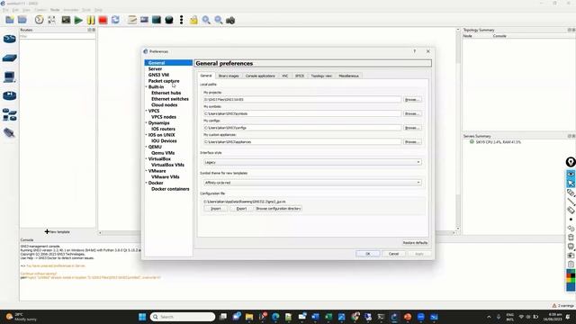Click the Restore defaults button
The height and width of the screenshot is (324, 576).
click(415, 243)
